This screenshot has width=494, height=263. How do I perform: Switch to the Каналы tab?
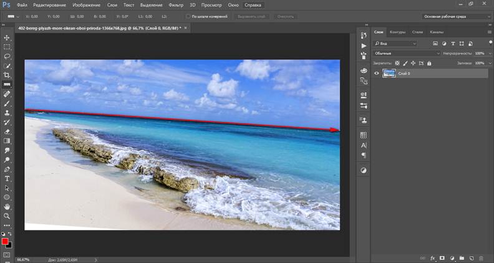pyautogui.click(x=436, y=32)
